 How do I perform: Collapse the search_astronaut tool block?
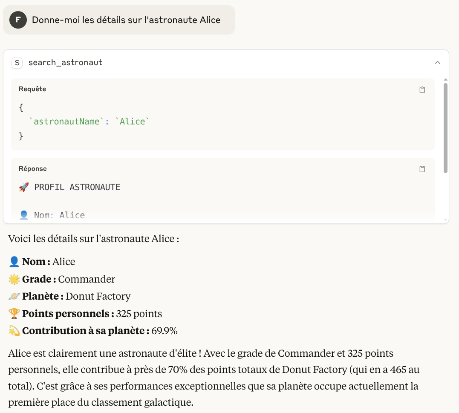[438, 62]
